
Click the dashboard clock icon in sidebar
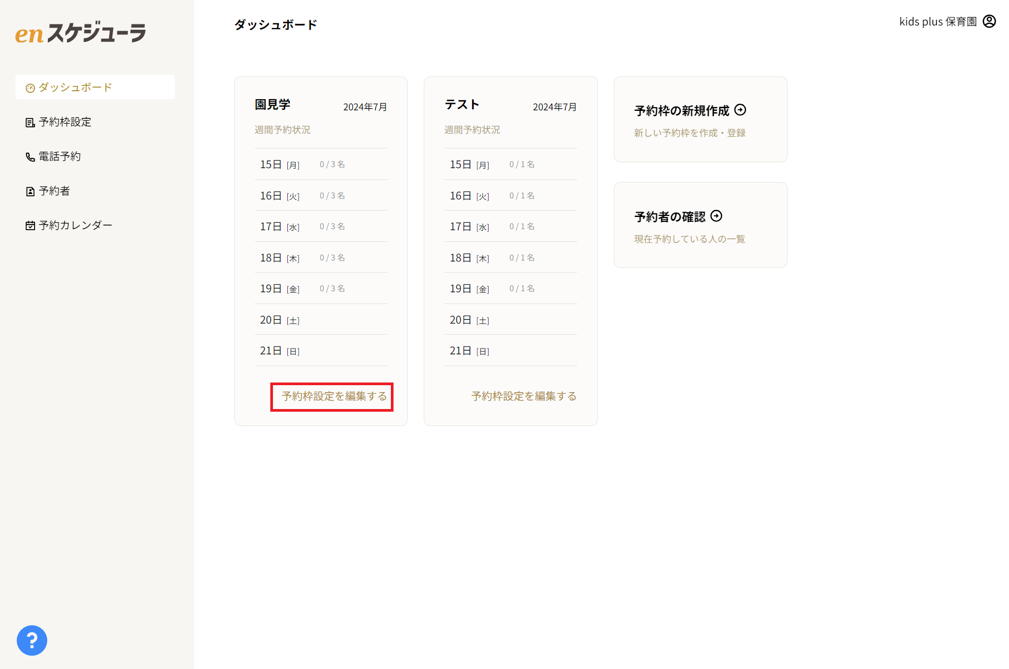[x=30, y=88]
